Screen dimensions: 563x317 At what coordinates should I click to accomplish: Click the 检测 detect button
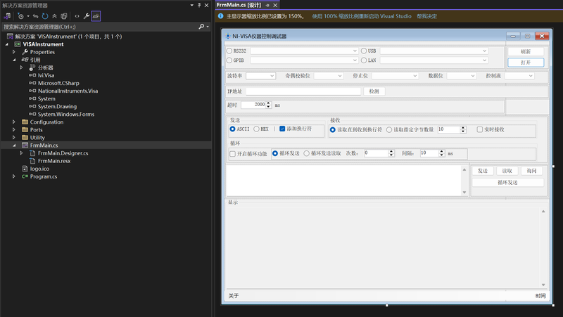374,91
